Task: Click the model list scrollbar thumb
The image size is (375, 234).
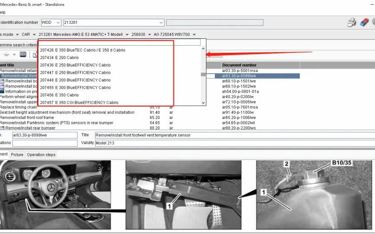Action: click(x=203, y=75)
